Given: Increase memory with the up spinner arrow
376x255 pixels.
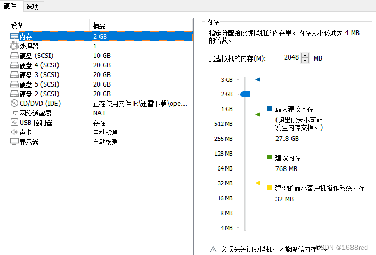Looking at the screenshot, I should click(305, 55).
